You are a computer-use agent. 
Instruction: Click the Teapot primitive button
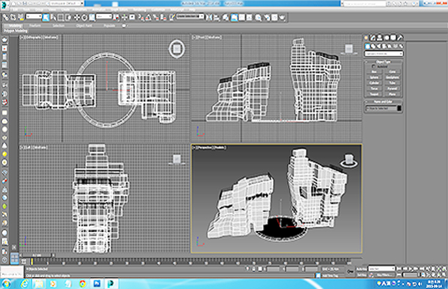point(374,94)
